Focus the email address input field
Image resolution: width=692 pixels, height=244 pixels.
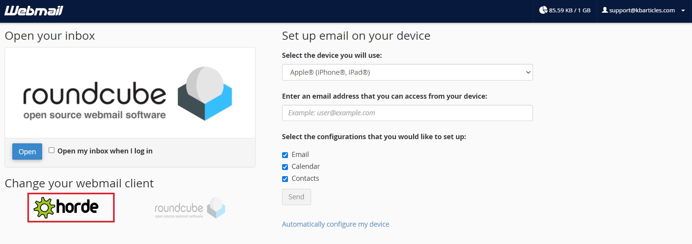pos(407,113)
